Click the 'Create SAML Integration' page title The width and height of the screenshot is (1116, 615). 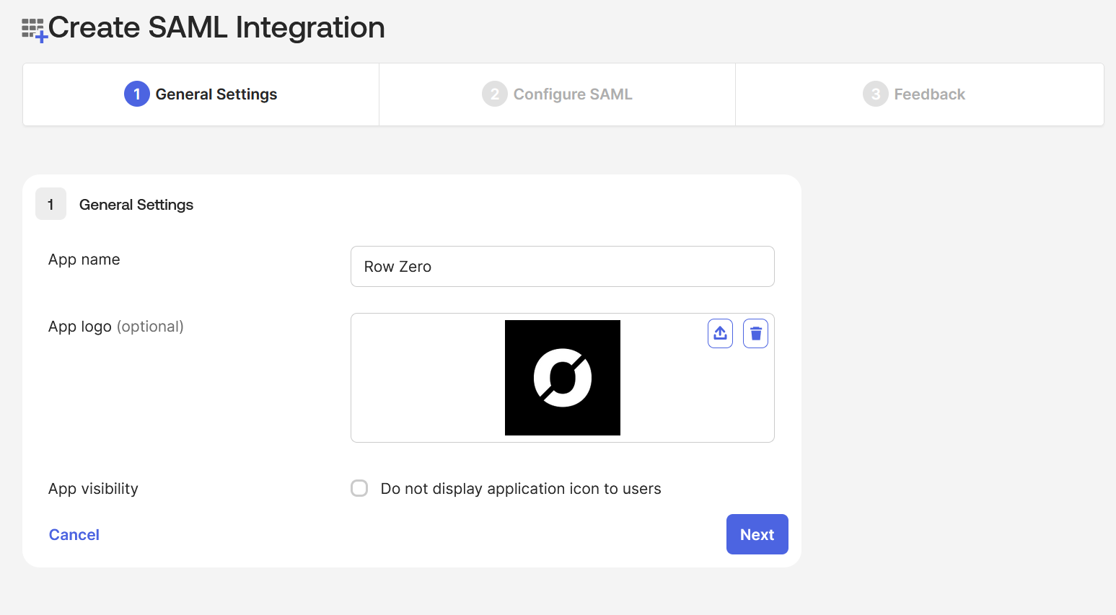216,27
